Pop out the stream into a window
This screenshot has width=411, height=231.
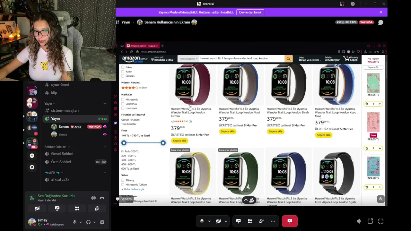[370, 221]
